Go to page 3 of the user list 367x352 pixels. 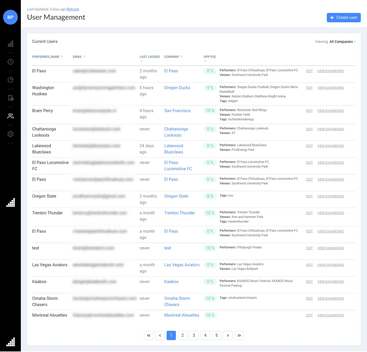194,335
